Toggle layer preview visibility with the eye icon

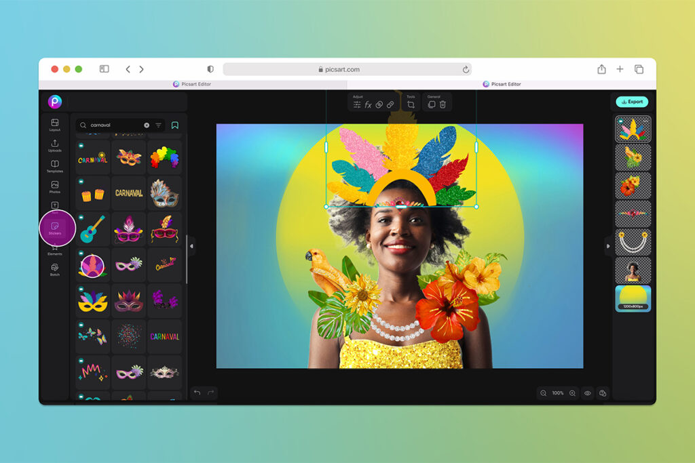tap(588, 393)
